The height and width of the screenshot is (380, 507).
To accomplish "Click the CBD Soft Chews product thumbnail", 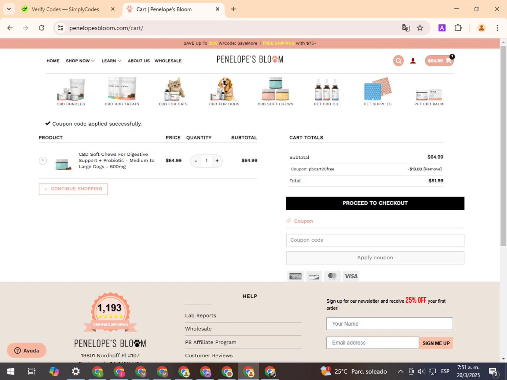I will click(63, 163).
